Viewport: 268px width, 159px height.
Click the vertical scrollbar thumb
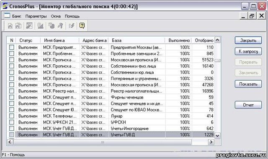tap(217, 61)
